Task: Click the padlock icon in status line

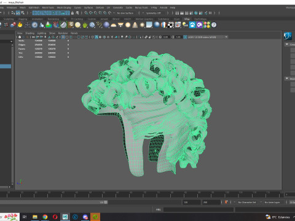Action: click(x=73, y=13)
